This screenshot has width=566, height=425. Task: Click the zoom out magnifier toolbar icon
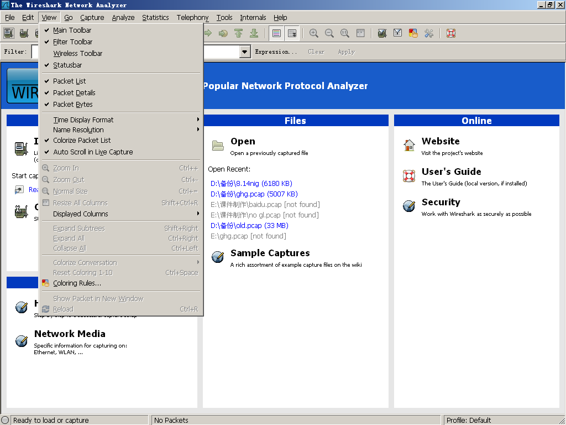(329, 33)
